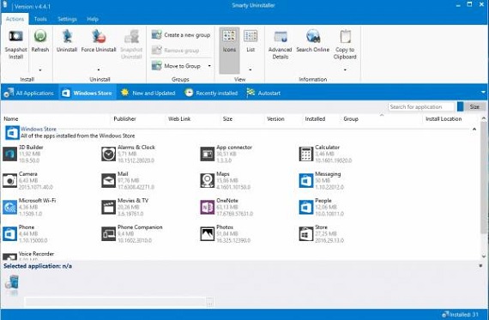Viewport: 489px width, 320px height.
Task: Select the Phone app icon
Action: coord(9,233)
